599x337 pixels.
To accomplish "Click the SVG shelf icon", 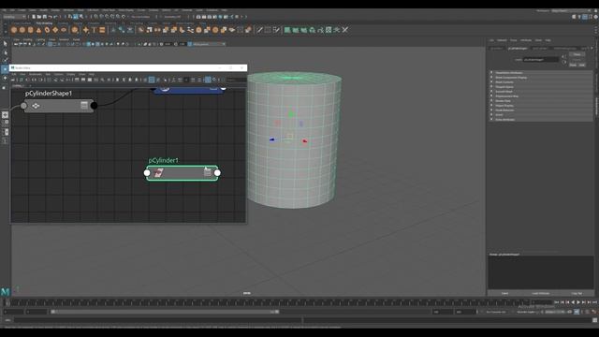I will click(x=102, y=30).
